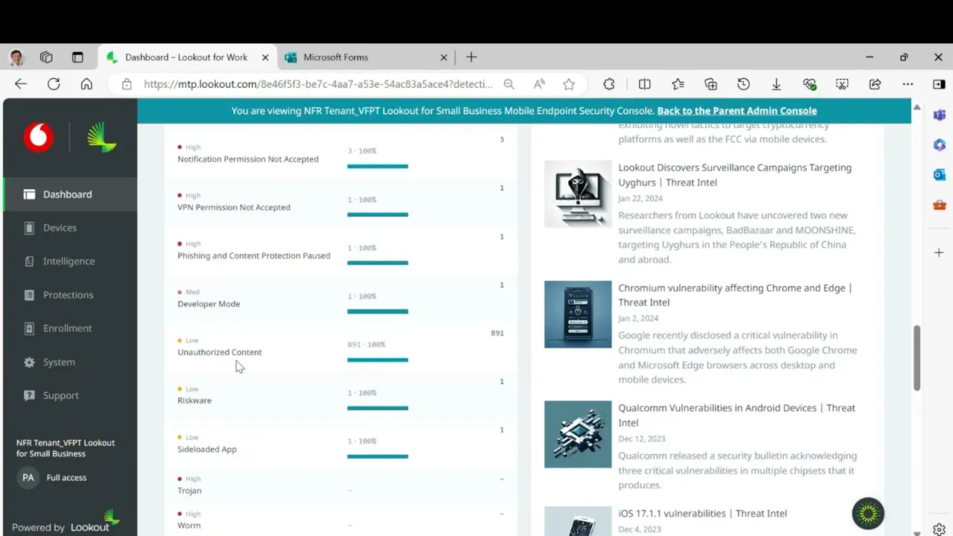The height and width of the screenshot is (536, 953).
Task: Open the Surveillance Campaigns Targeting Uyghurs article
Action: (735, 175)
